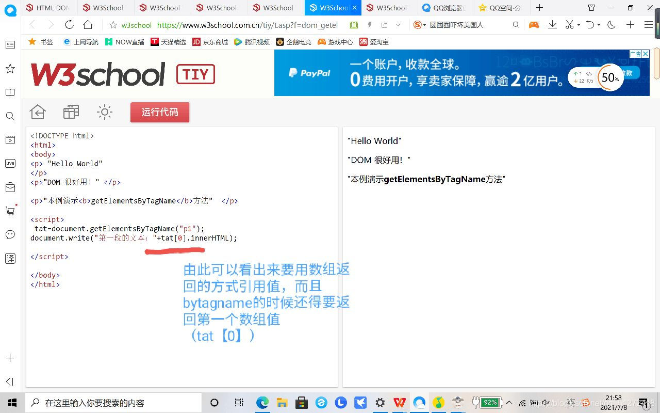The width and height of the screenshot is (660, 413).
Task: Open the sidebar LIVE icon
Action: tap(10, 163)
